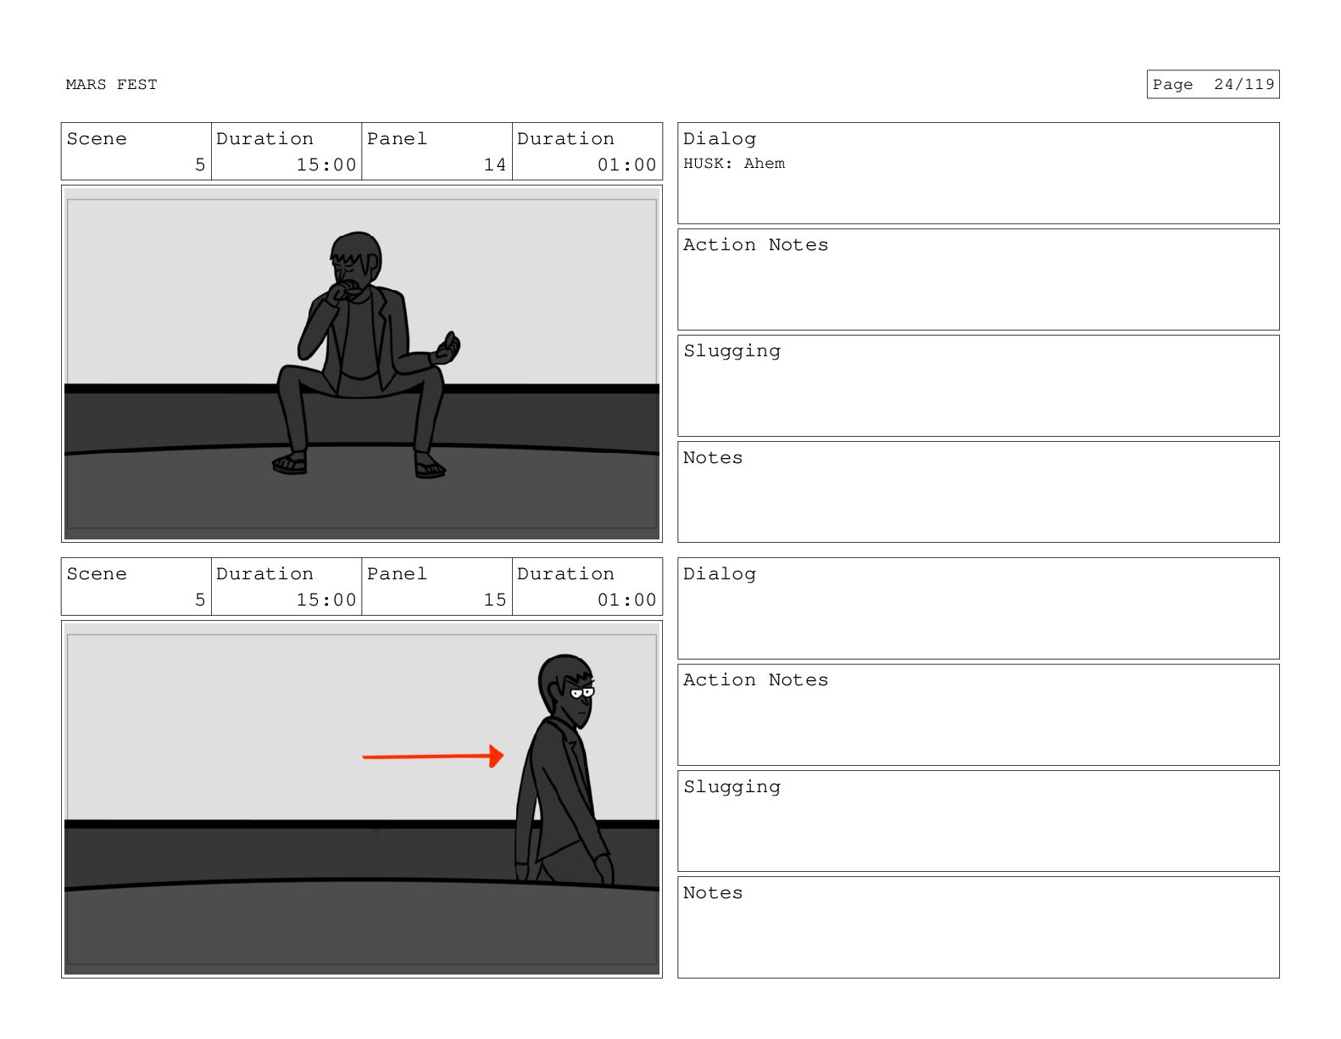Click the MARS FEST title text

click(111, 85)
